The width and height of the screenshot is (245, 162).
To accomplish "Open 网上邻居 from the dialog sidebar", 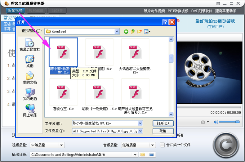I will tap(30, 110).
